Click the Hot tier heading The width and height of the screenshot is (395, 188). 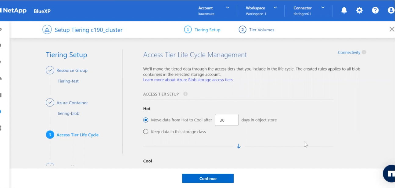tap(147, 109)
